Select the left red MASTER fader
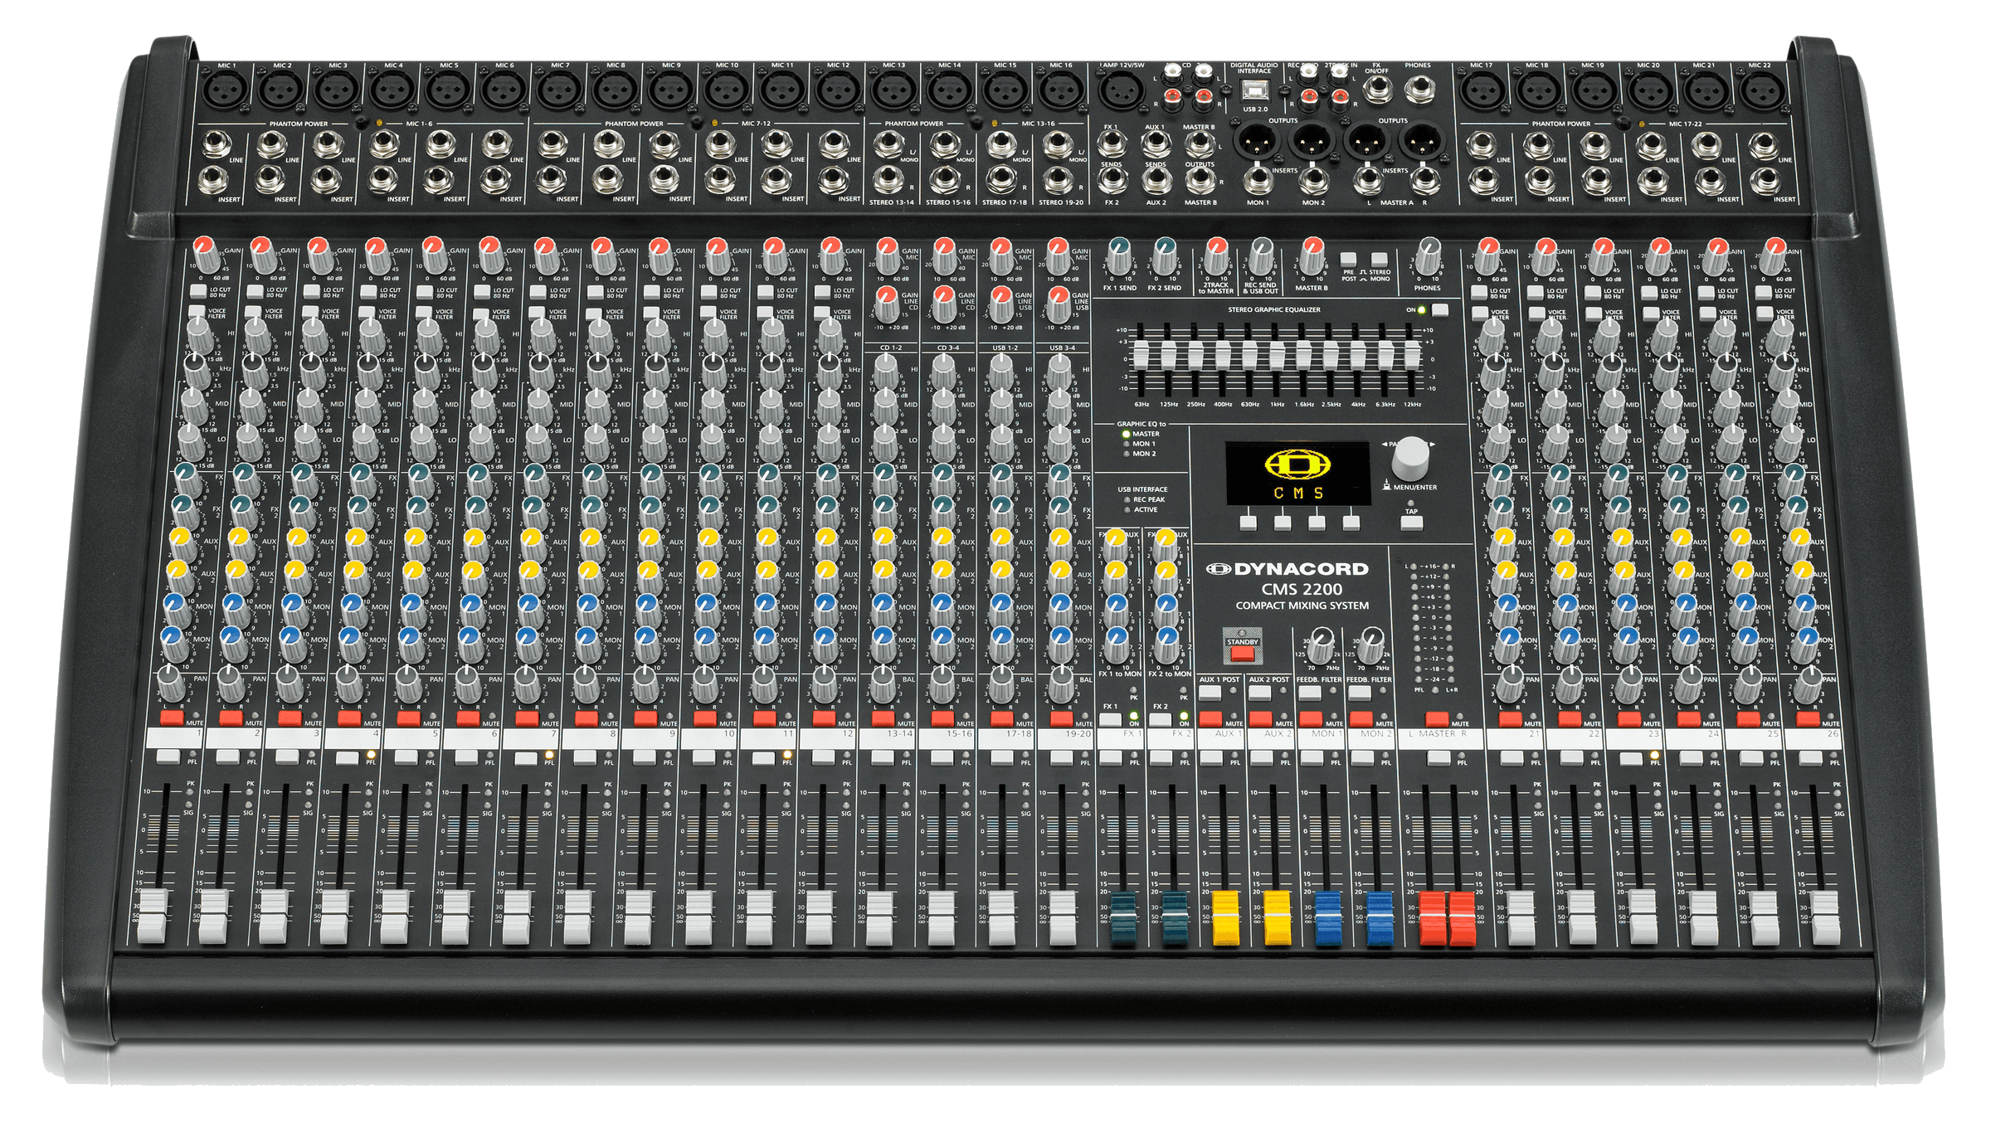Image resolution: width=1991 pixels, height=1138 pixels. pyautogui.click(x=1433, y=917)
